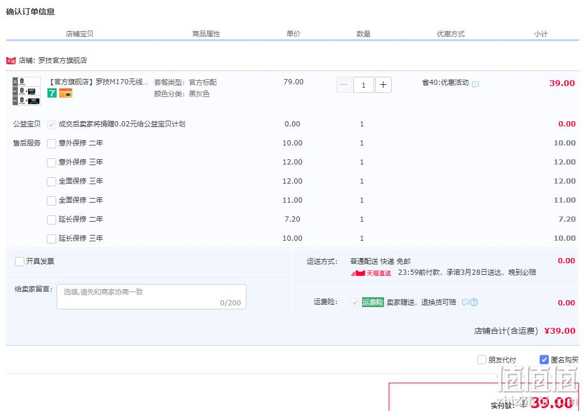The height and width of the screenshot is (411, 583).
Task: Open the 罗技官方旗舰店 shop link
Action: [62, 61]
